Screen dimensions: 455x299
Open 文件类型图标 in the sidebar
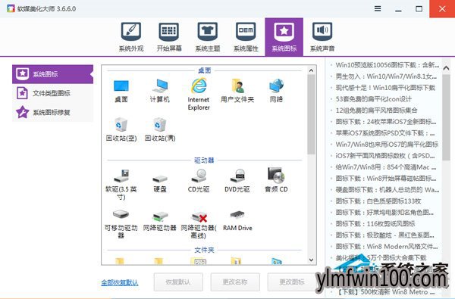pos(52,93)
